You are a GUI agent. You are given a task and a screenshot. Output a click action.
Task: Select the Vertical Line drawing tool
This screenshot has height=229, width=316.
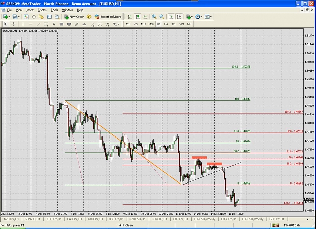click(23, 24)
